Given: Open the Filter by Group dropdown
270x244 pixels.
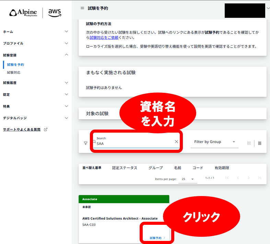Looking at the screenshot, I should (214, 142).
